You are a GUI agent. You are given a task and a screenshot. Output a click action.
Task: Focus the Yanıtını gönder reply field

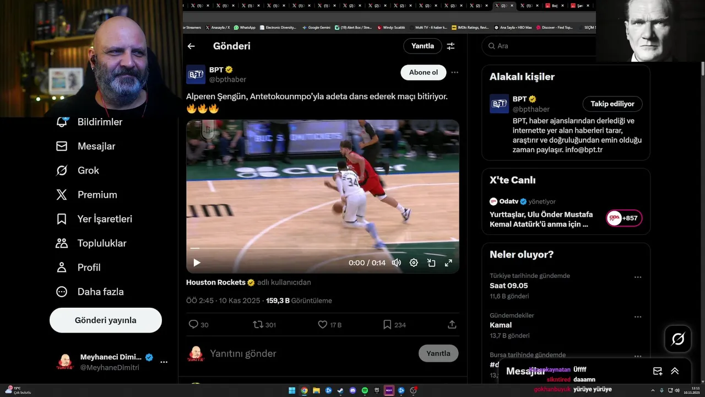[x=311, y=353]
